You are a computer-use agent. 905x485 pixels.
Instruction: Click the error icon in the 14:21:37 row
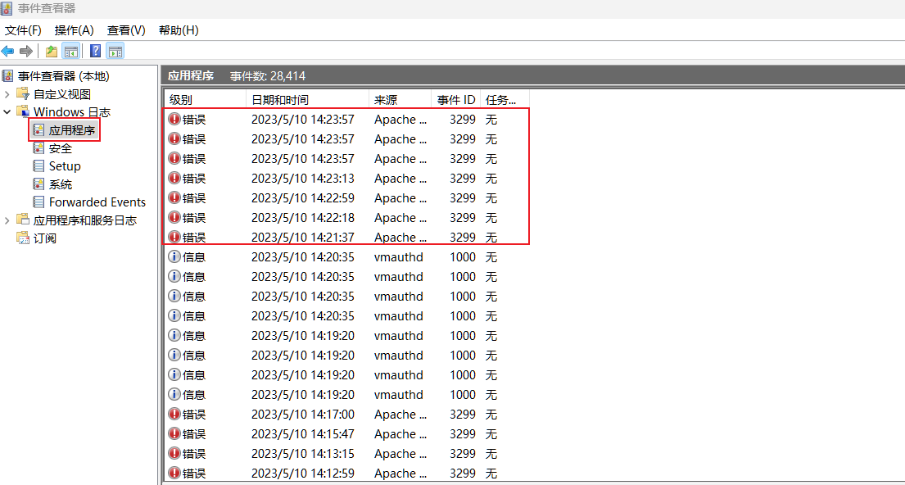[174, 237]
